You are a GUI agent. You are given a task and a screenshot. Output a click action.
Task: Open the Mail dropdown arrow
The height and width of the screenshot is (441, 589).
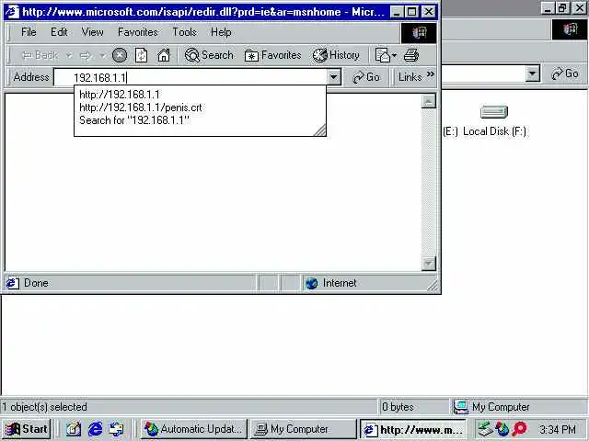394,55
